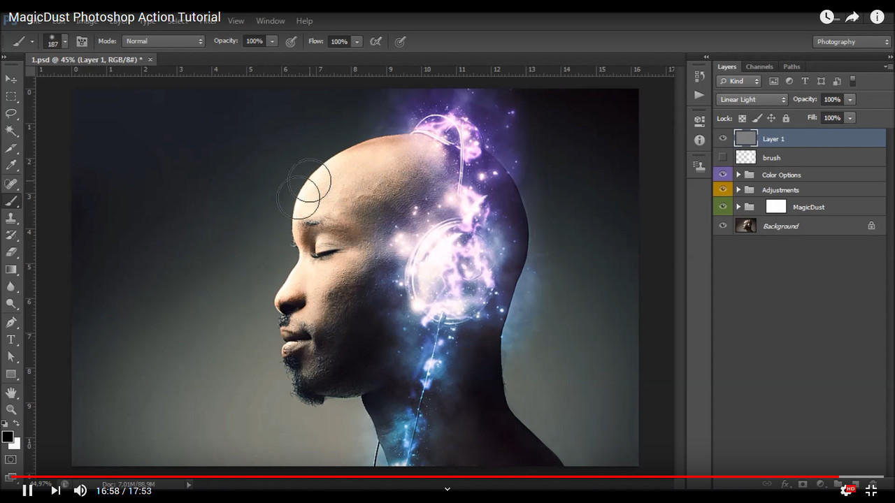
Task: Click the lock all layers icon
Action: point(786,119)
